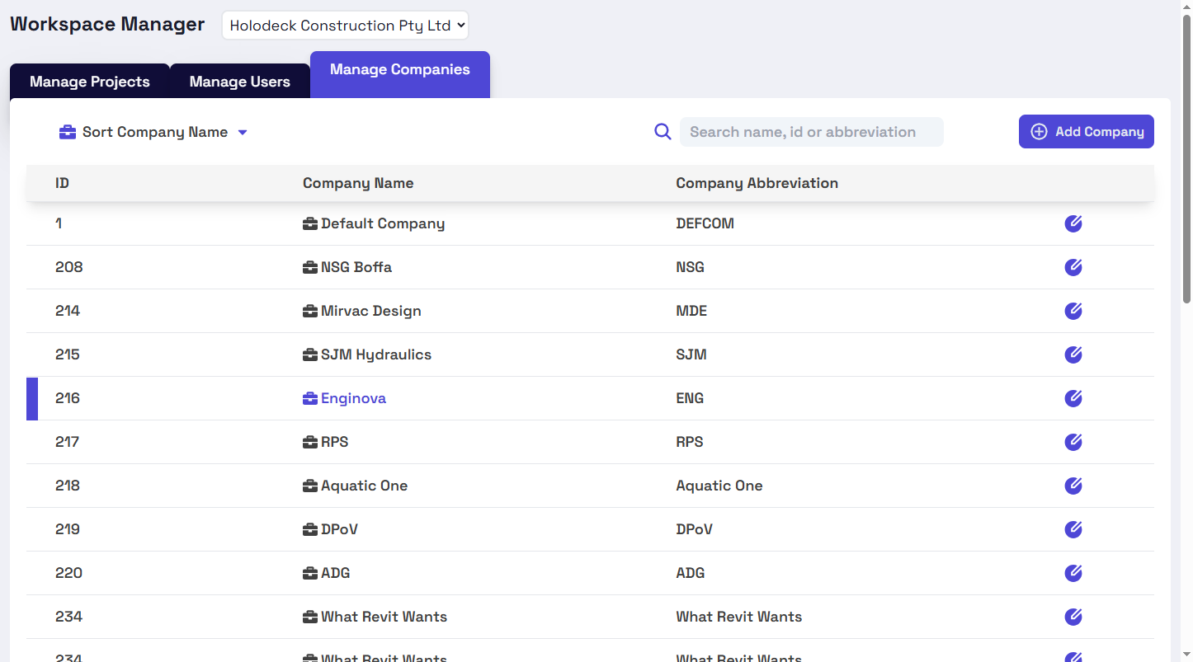Click the vertical page scrollbar

tap(1186, 157)
